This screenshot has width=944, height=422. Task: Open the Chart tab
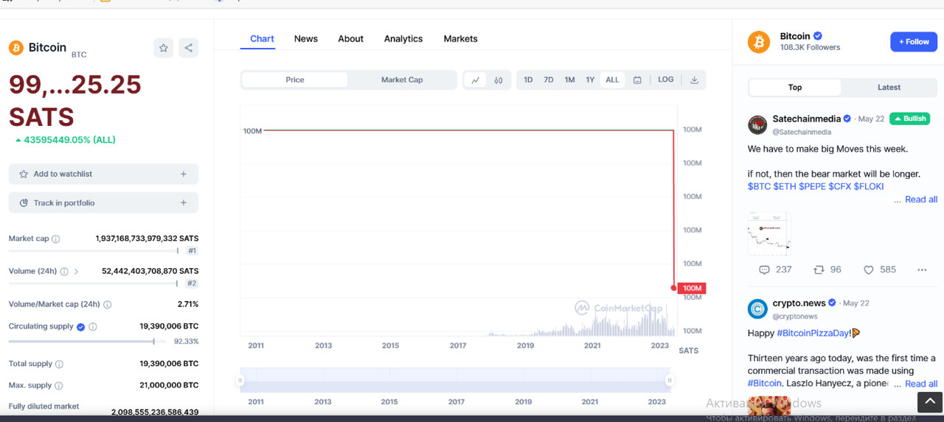click(x=262, y=39)
